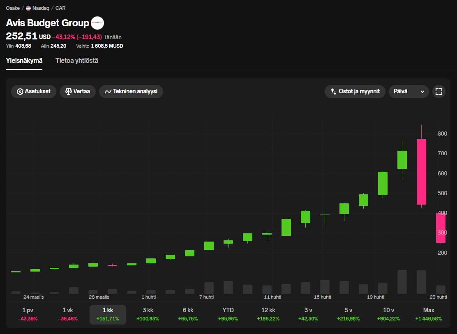
Task: Select the YTD time range
Action: click(228, 314)
